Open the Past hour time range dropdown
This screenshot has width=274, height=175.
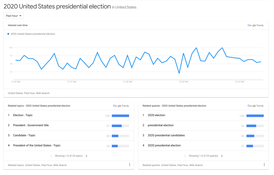[13, 16]
